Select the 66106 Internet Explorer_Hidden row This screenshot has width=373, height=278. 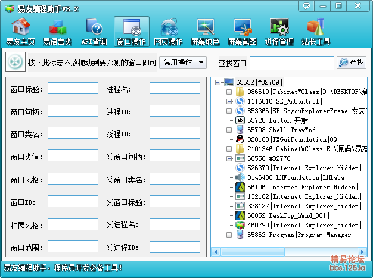[303, 187]
